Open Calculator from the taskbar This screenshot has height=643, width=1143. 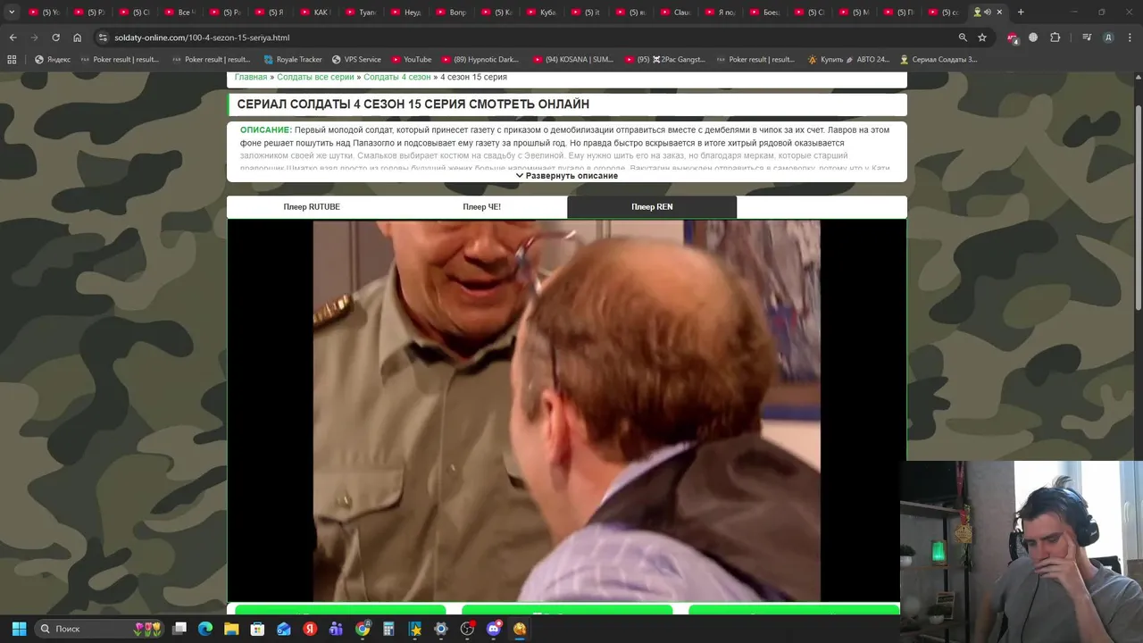[x=388, y=629]
